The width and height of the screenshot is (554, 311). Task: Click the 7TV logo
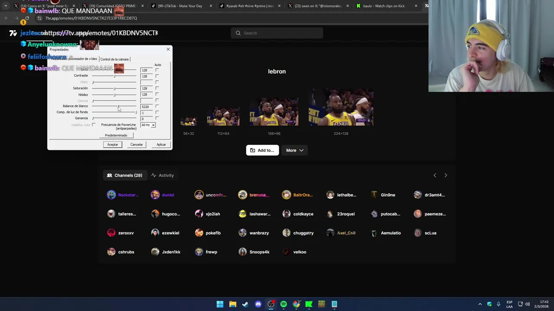point(13,33)
